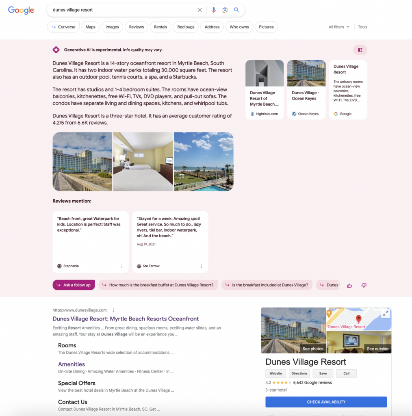This screenshot has width=412, height=416.
Task: Ask how much the breakfast buffet costs
Action: point(158,285)
